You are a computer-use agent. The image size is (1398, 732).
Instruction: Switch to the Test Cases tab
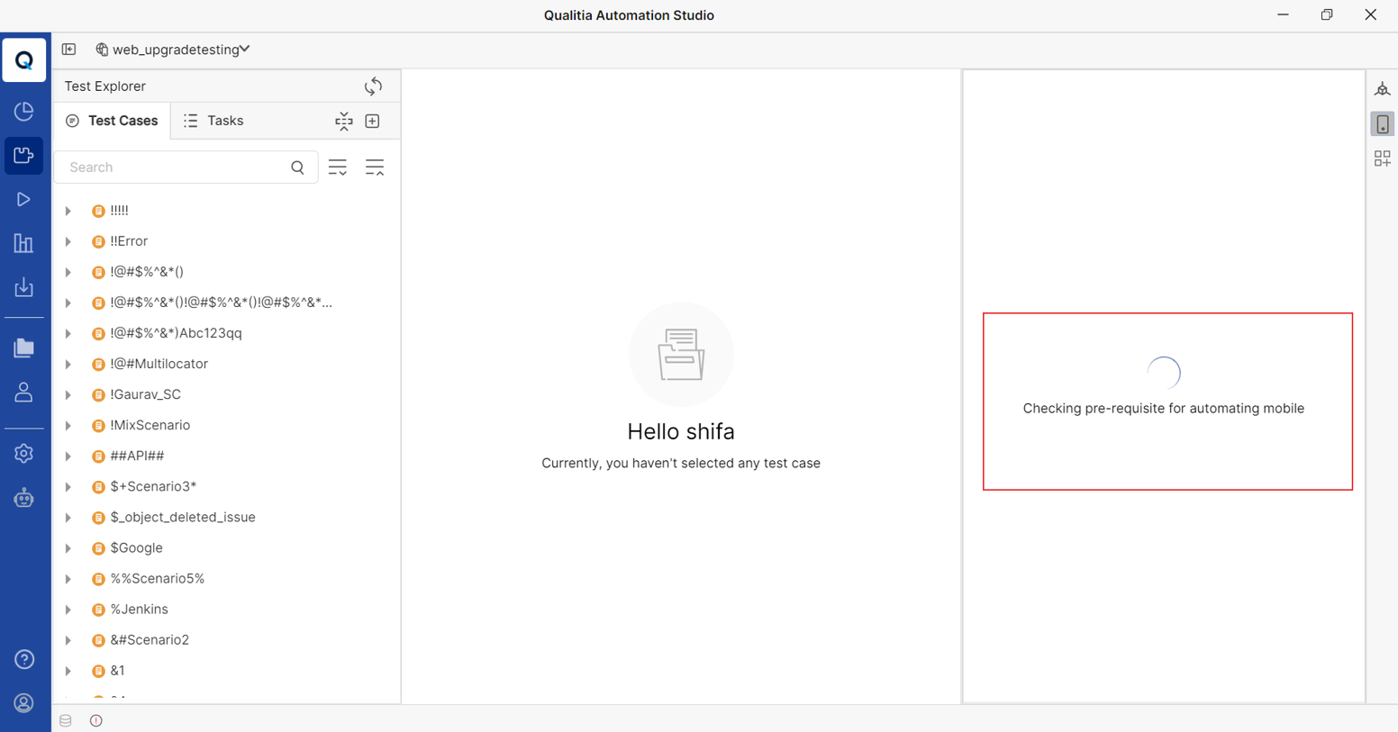pos(113,121)
